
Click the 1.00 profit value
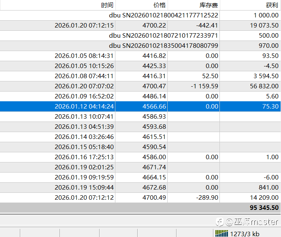pyautogui.click(x=272, y=157)
